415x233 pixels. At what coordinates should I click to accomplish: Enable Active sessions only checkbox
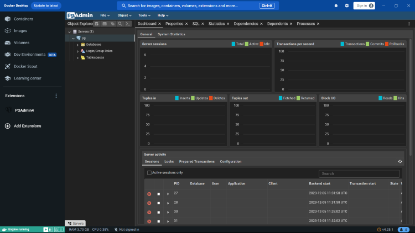tap(149, 173)
